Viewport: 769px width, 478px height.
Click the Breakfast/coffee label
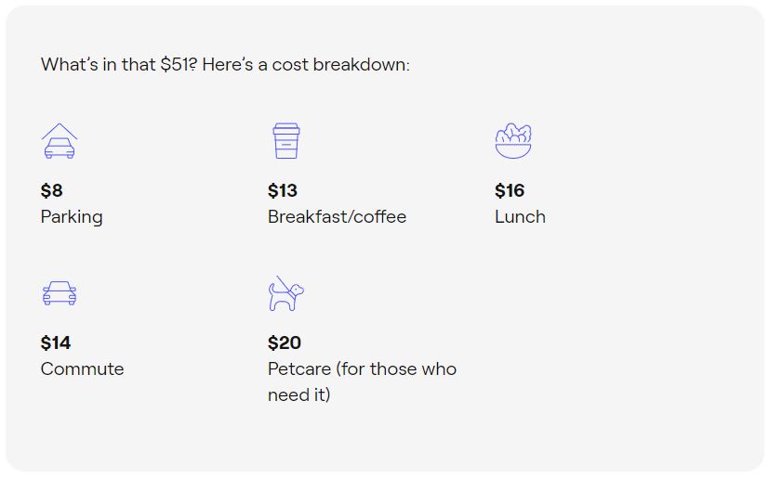[x=337, y=216]
